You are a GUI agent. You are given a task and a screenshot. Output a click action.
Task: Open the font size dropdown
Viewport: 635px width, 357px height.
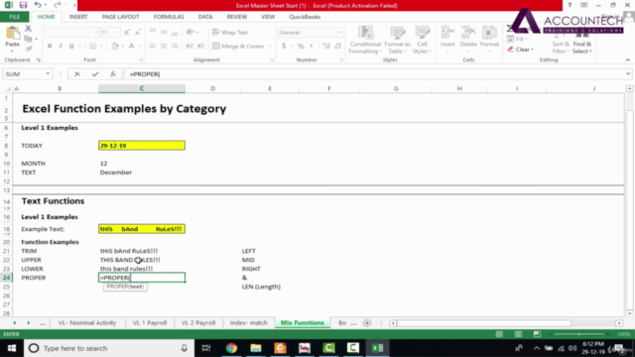tap(117, 33)
